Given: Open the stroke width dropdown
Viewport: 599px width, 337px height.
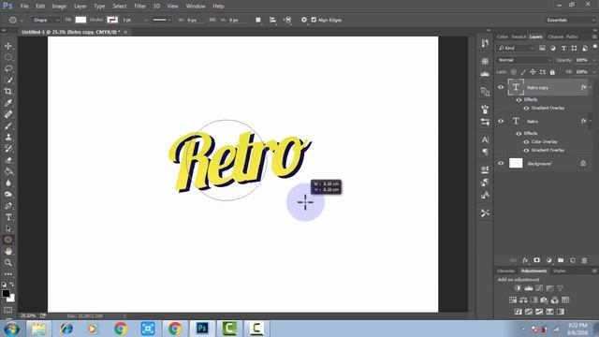Looking at the screenshot, I should (146, 20).
